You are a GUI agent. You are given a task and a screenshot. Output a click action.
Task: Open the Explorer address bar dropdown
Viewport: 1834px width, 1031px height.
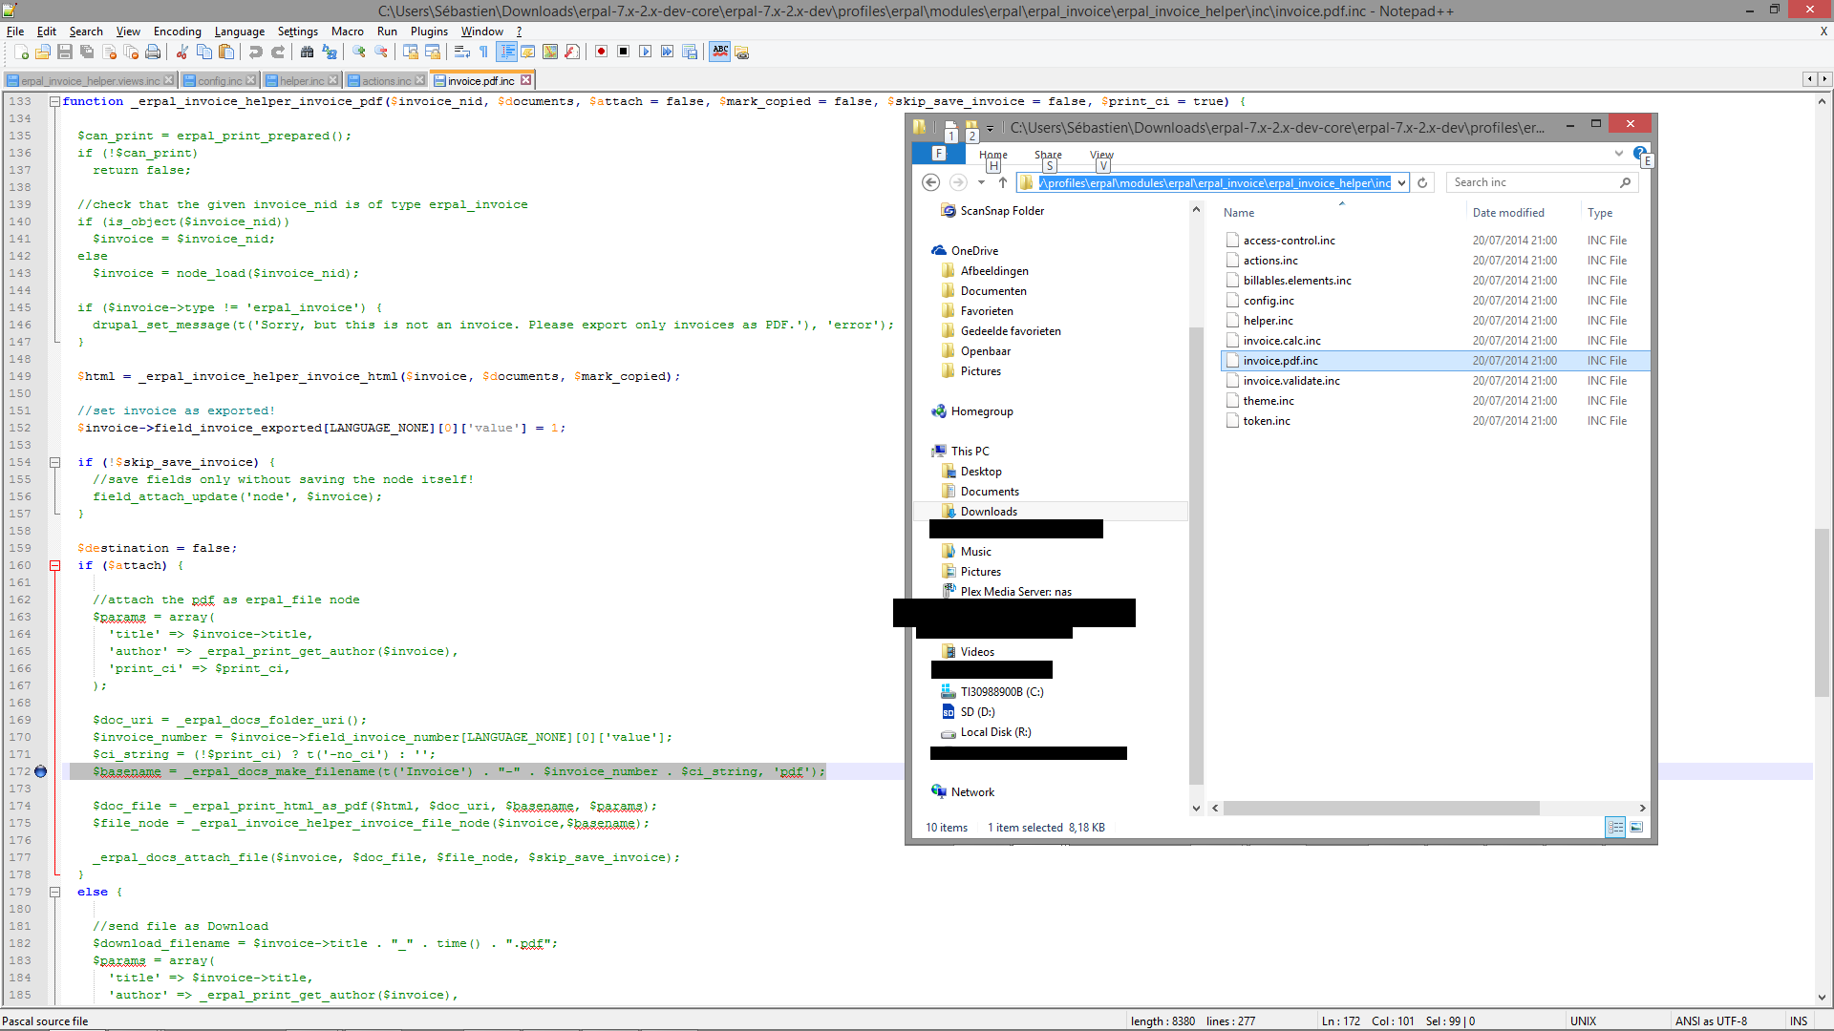coord(1401,182)
